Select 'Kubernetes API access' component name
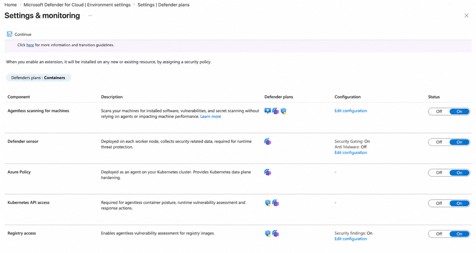The width and height of the screenshot is (476, 253). [29, 203]
